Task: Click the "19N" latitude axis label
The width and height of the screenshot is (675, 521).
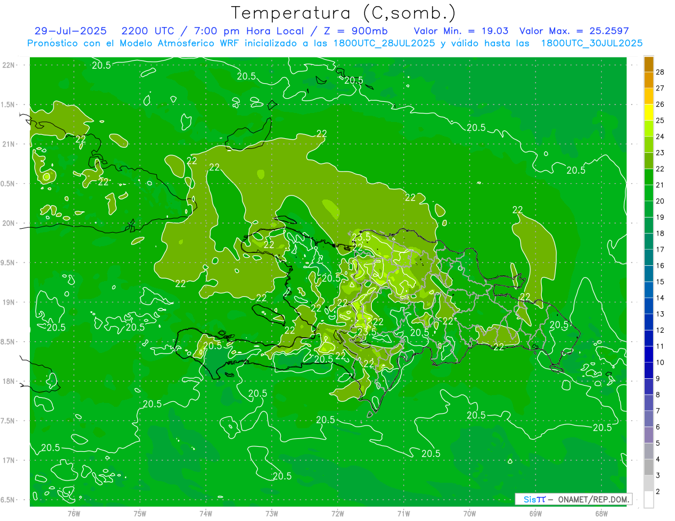Action: point(10,302)
